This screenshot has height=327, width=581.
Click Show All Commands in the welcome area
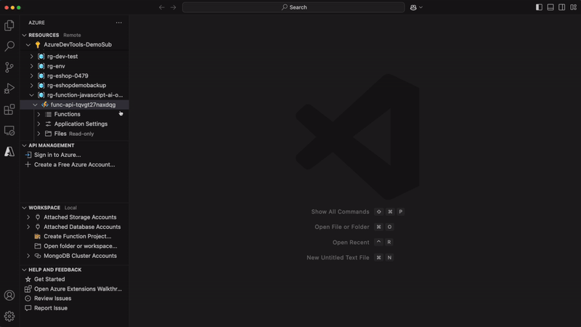click(x=340, y=211)
